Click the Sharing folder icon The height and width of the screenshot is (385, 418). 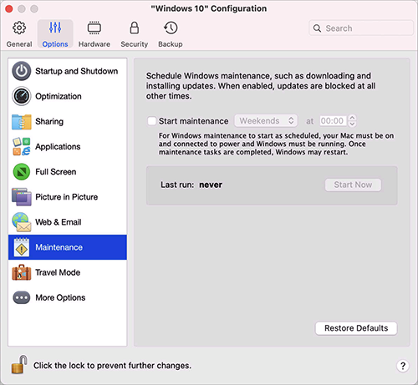click(x=22, y=121)
